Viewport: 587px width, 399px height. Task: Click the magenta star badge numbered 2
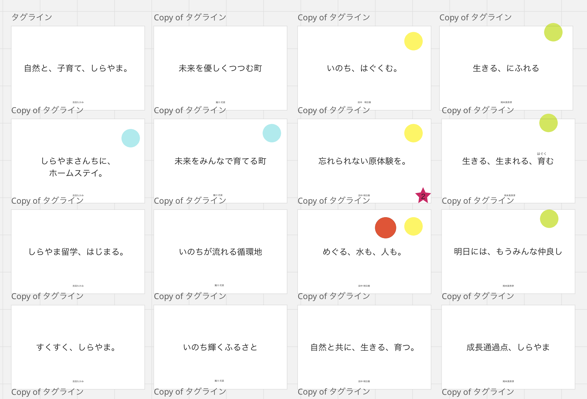[x=423, y=196]
